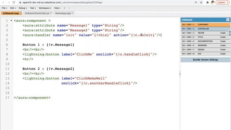This screenshot has height=130, width=231.
Task: Click the DOCUMENTATION bundle row
Action: (205, 41)
